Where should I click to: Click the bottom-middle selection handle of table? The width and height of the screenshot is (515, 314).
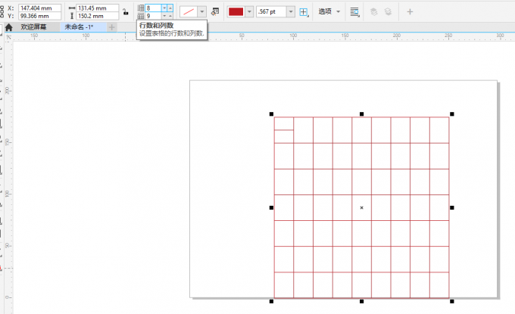361,301
